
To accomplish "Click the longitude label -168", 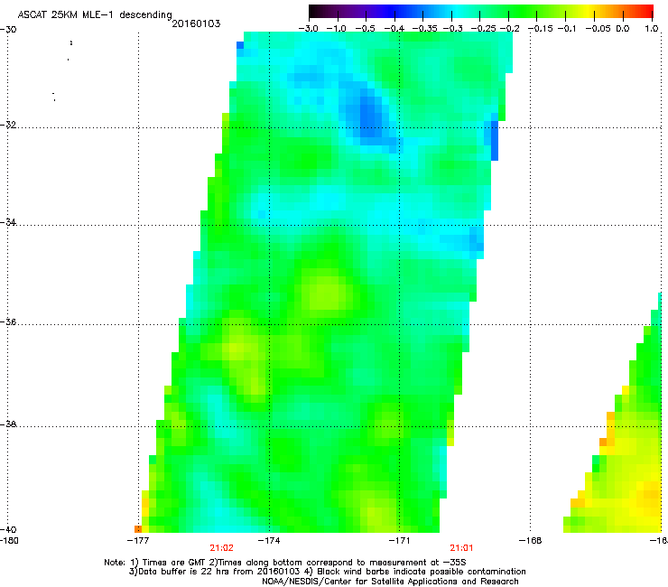I will click(x=531, y=541).
